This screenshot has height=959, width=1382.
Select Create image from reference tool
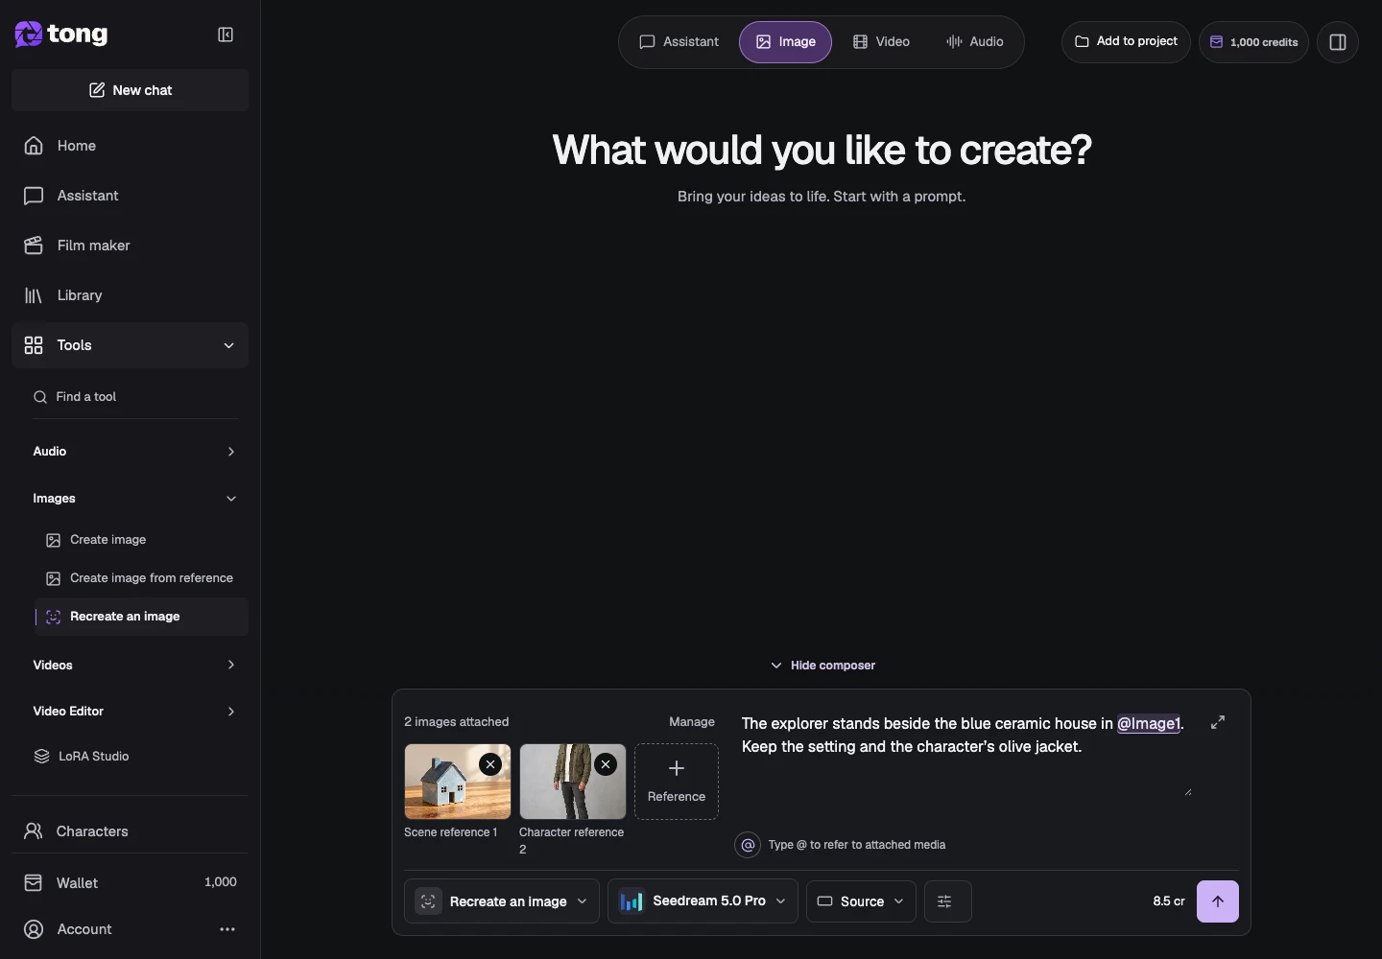coord(141,578)
